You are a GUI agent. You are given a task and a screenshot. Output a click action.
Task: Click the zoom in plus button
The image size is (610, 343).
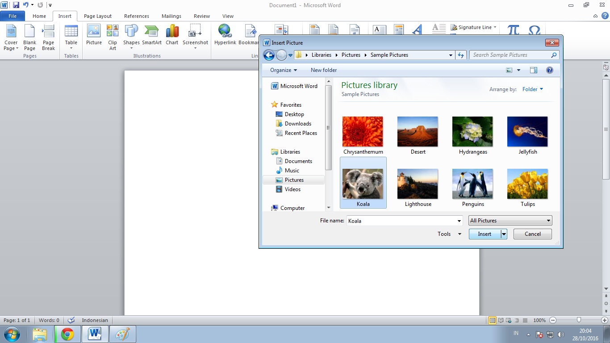point(605,320)
